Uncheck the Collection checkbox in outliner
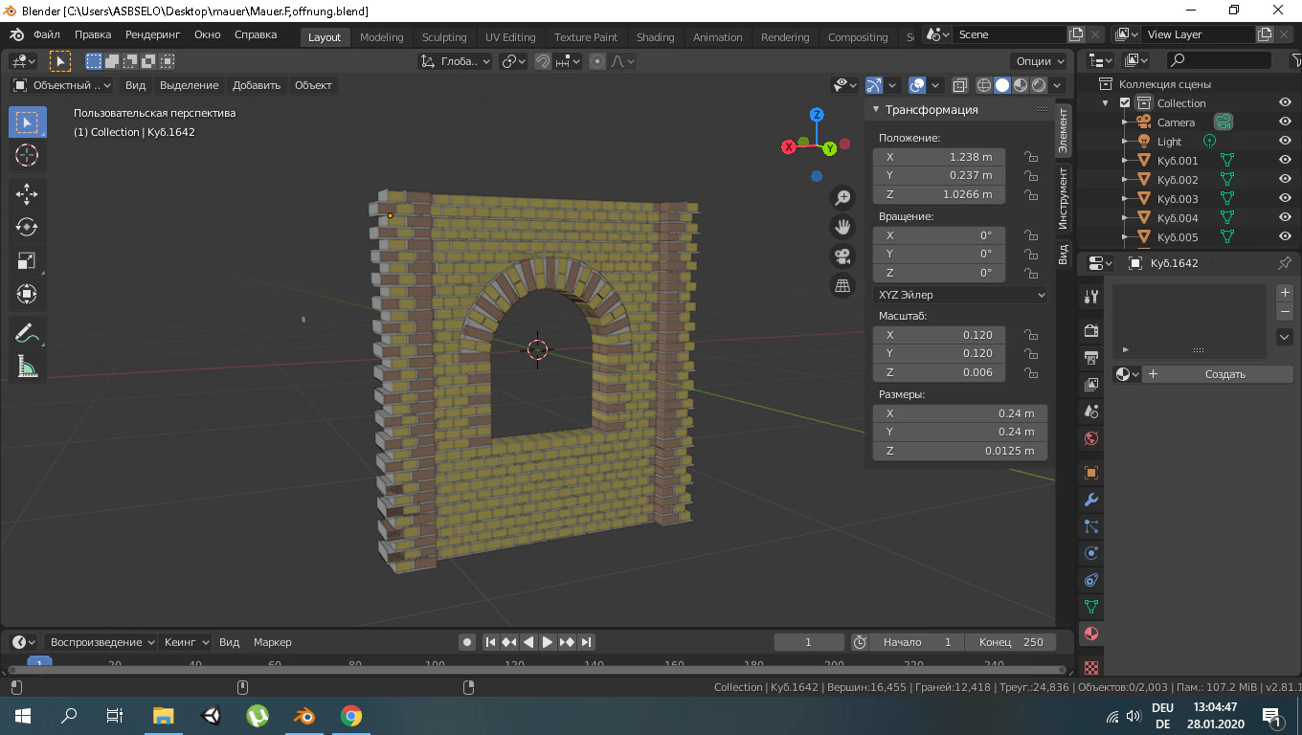This screenshot has width=1302, height=735. point(1125,103)
